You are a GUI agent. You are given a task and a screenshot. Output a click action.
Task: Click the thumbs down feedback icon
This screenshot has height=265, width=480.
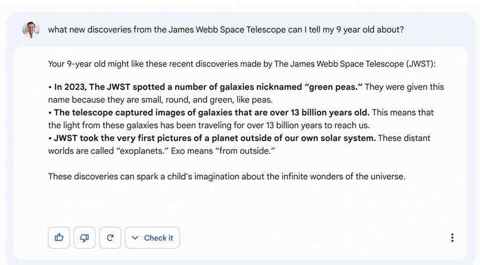pyautogui.click(x=85, y=238)
